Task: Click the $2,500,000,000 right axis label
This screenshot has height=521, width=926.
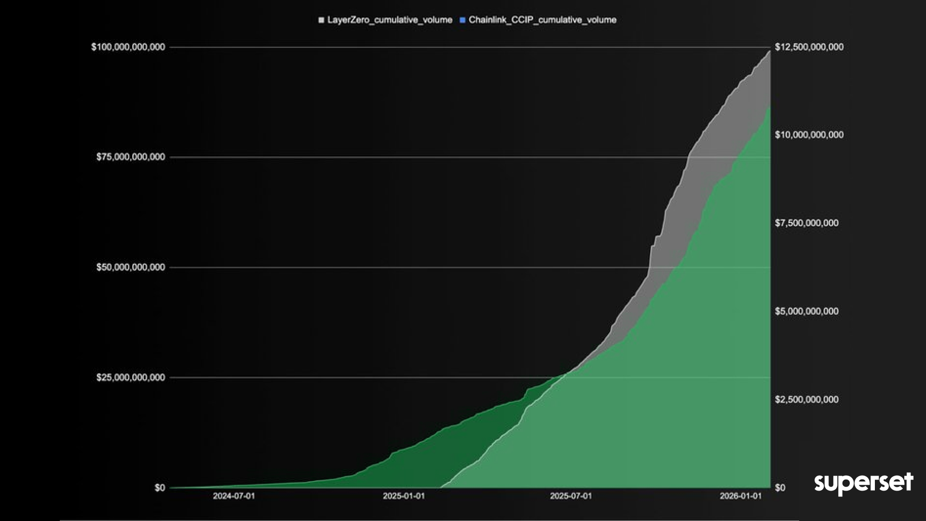Action: point(806,400)
